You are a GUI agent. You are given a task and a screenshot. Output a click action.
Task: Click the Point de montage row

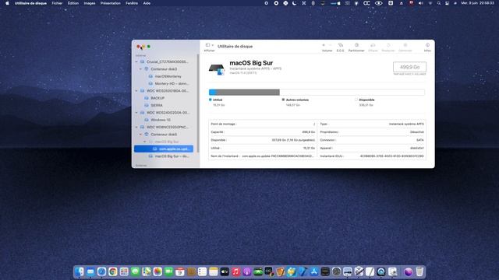pos(263,124)
